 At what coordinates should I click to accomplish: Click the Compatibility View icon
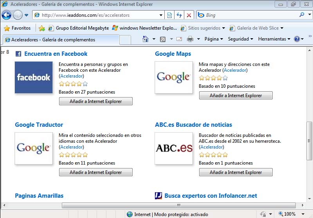pos(169,15)
